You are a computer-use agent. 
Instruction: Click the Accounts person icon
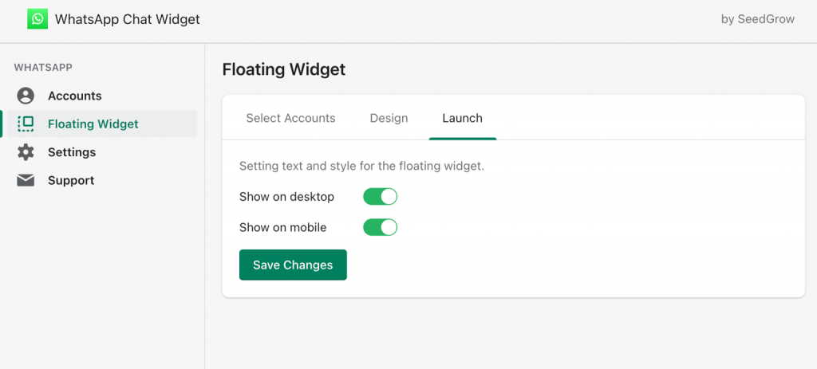[x=26, y=96]
